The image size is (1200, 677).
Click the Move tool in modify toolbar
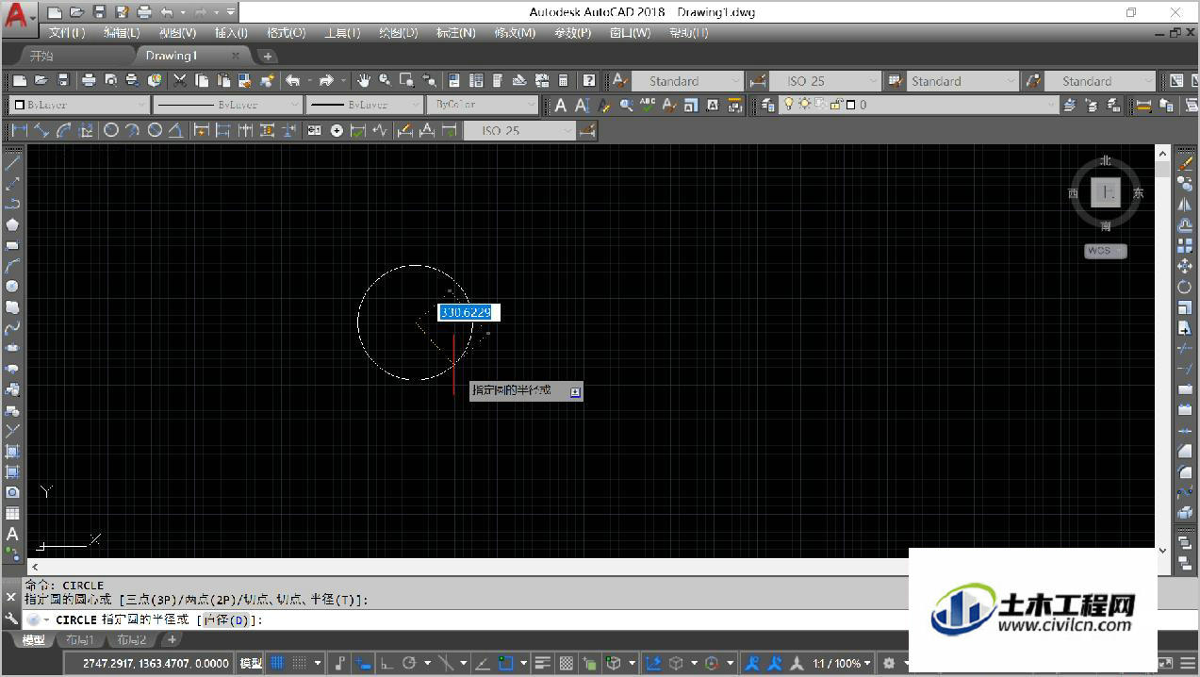point(1185,266)
